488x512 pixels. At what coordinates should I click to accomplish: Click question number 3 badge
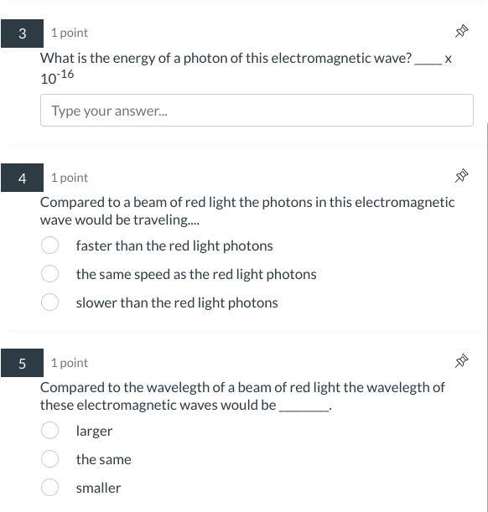[22, 34]
